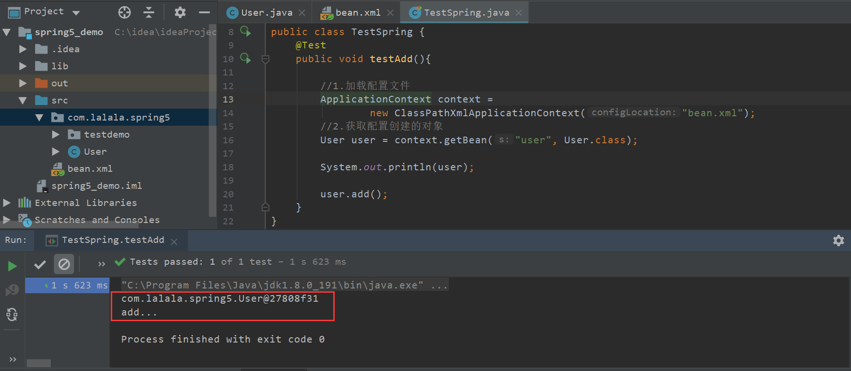
Task: Click user.add() statement on line 20
Action: (354, 194)
